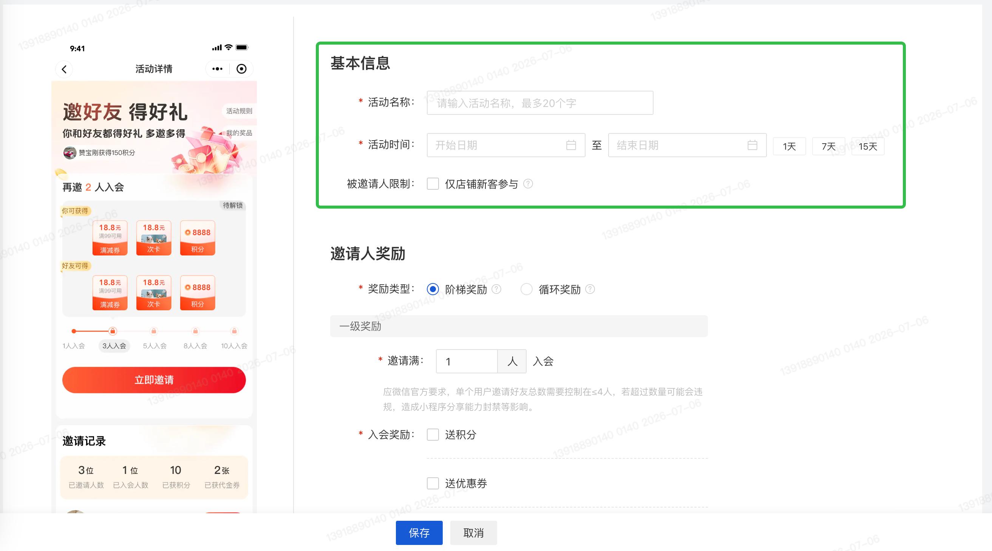Tap 已获积分 stat showing 10
The image size is (992, 551).
(x=176, y=477)
